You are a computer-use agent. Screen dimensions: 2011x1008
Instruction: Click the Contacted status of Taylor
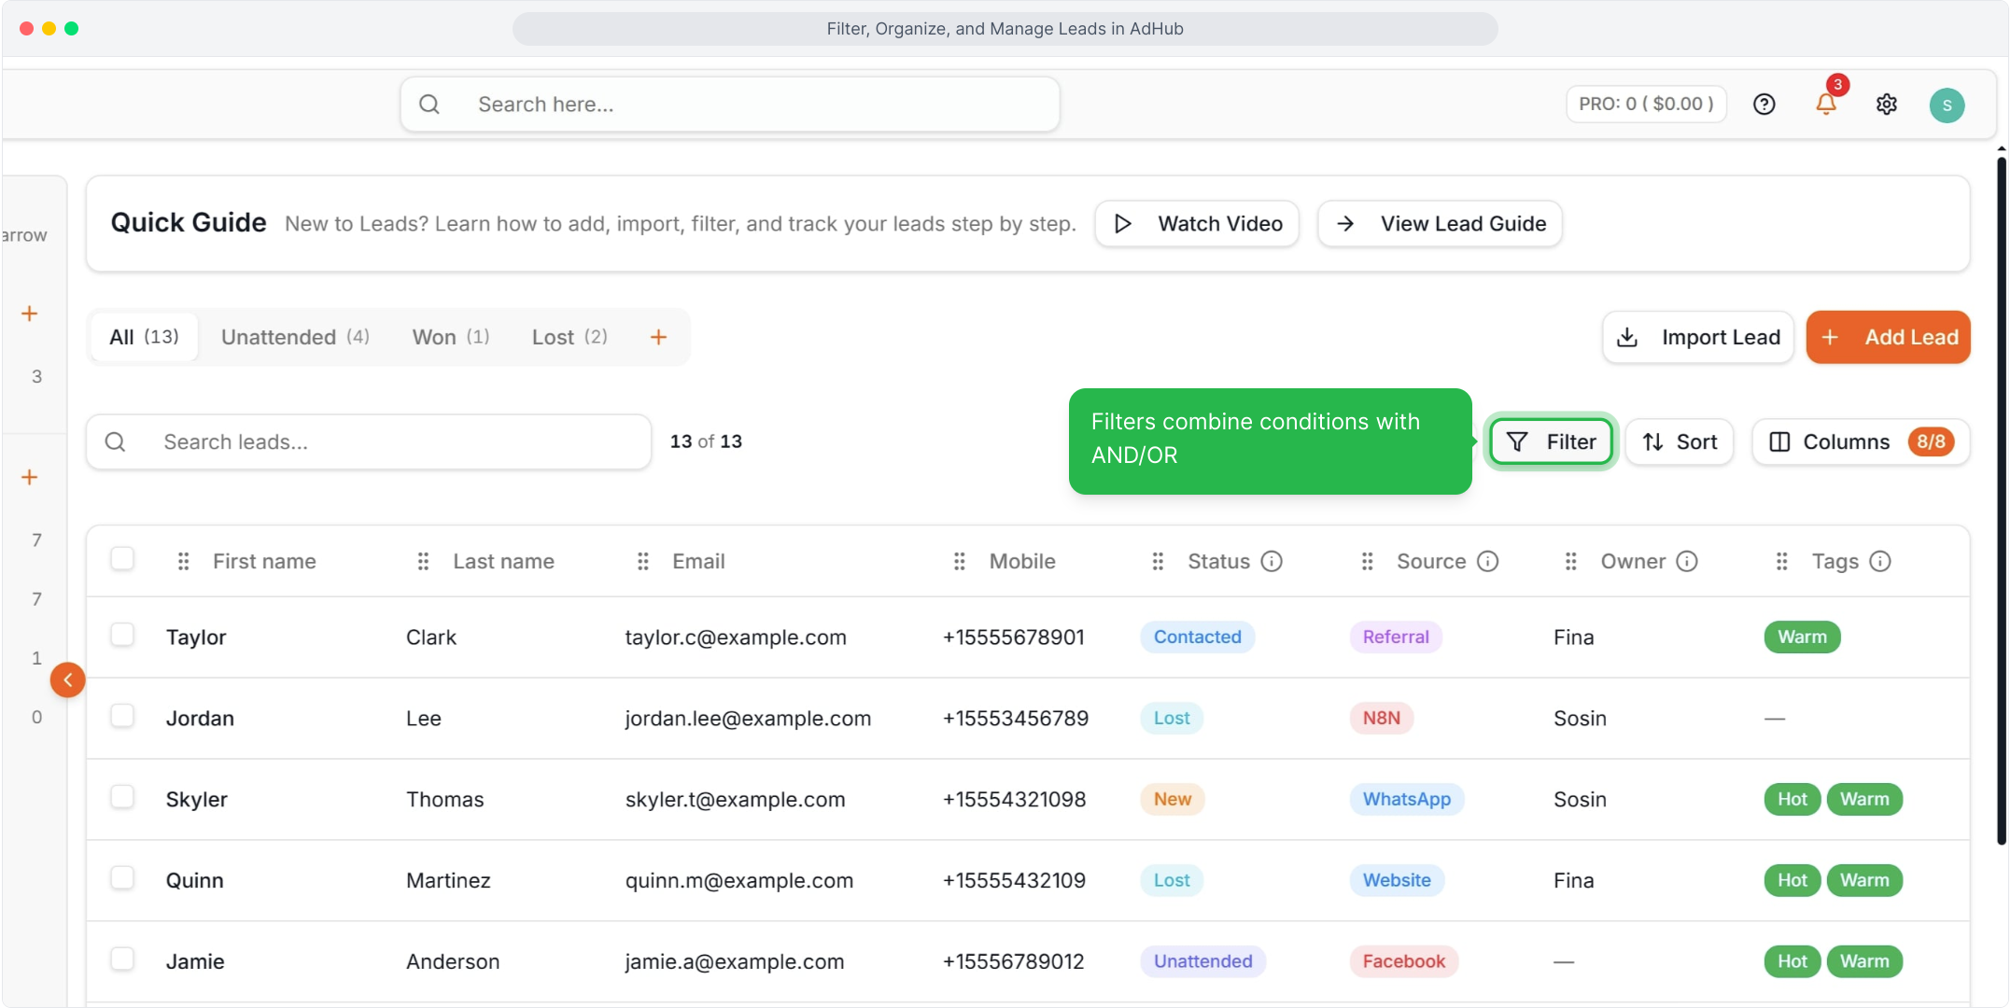[x=1197, y=637]
